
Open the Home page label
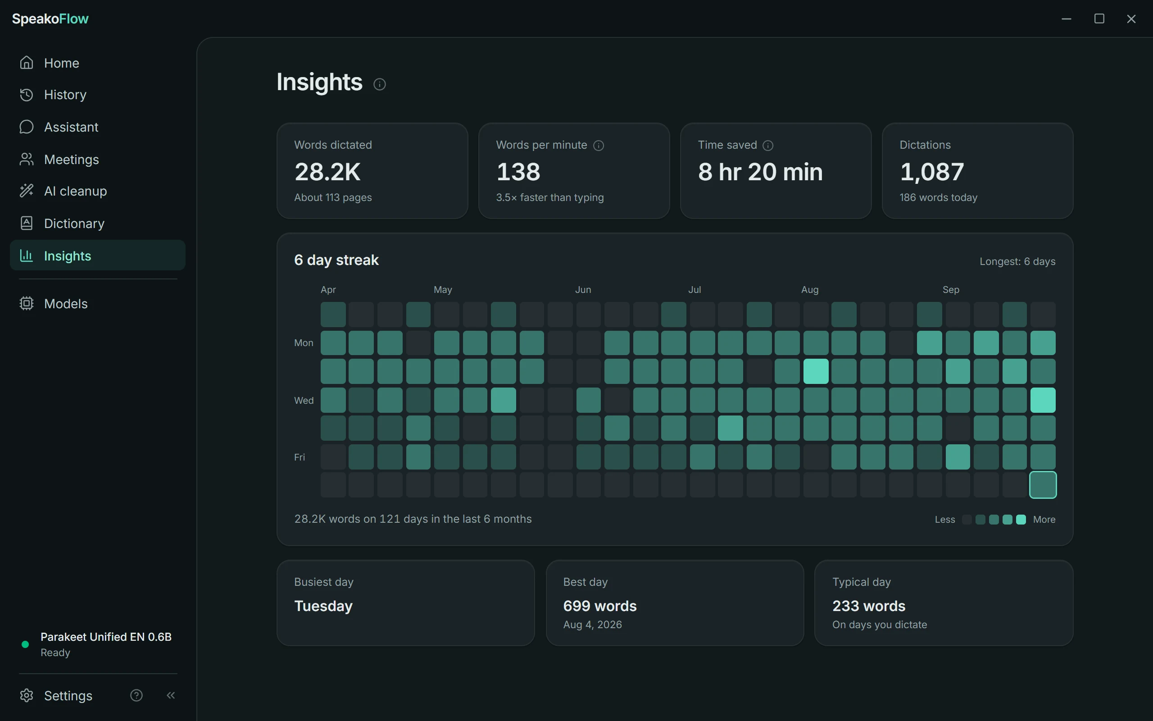61,63
